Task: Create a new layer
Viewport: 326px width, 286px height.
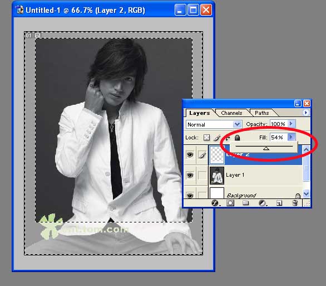Action: point(279,203)
